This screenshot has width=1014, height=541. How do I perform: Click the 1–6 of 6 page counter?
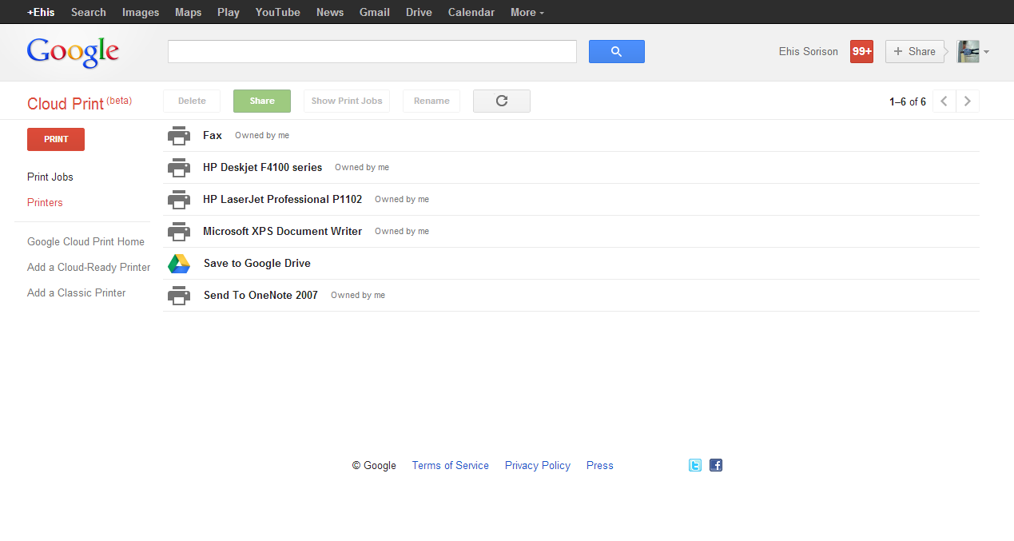[908, 101]
